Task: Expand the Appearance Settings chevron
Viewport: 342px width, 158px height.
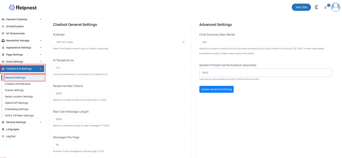Action: tap(40, 48)
